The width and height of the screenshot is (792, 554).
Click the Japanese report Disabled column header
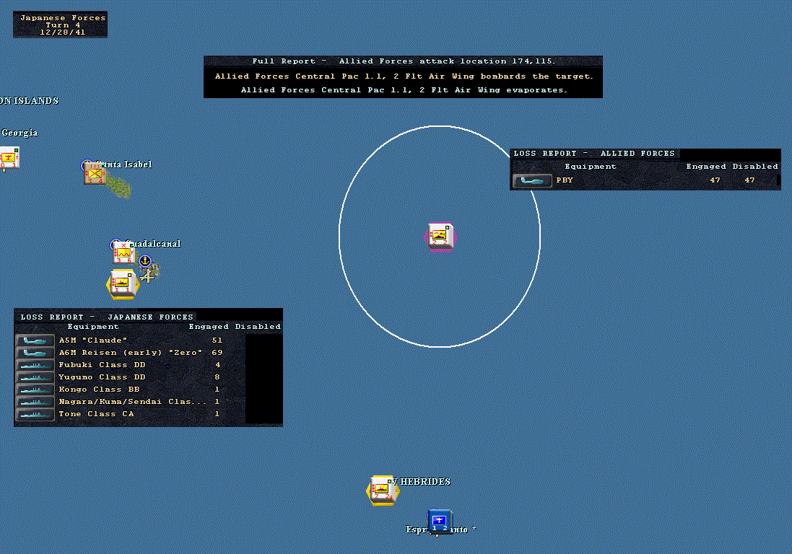pos(258,327)
